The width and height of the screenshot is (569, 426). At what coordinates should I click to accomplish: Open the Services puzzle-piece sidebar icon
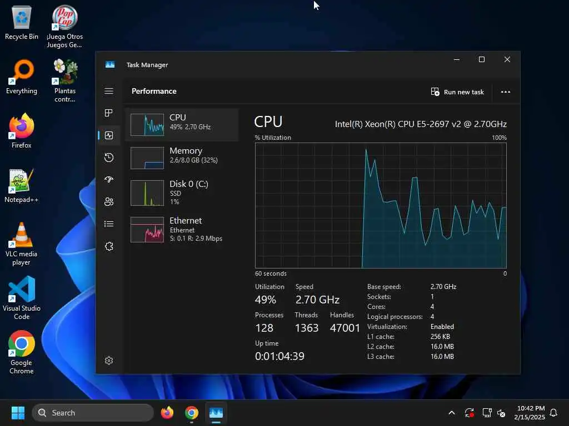109,246
